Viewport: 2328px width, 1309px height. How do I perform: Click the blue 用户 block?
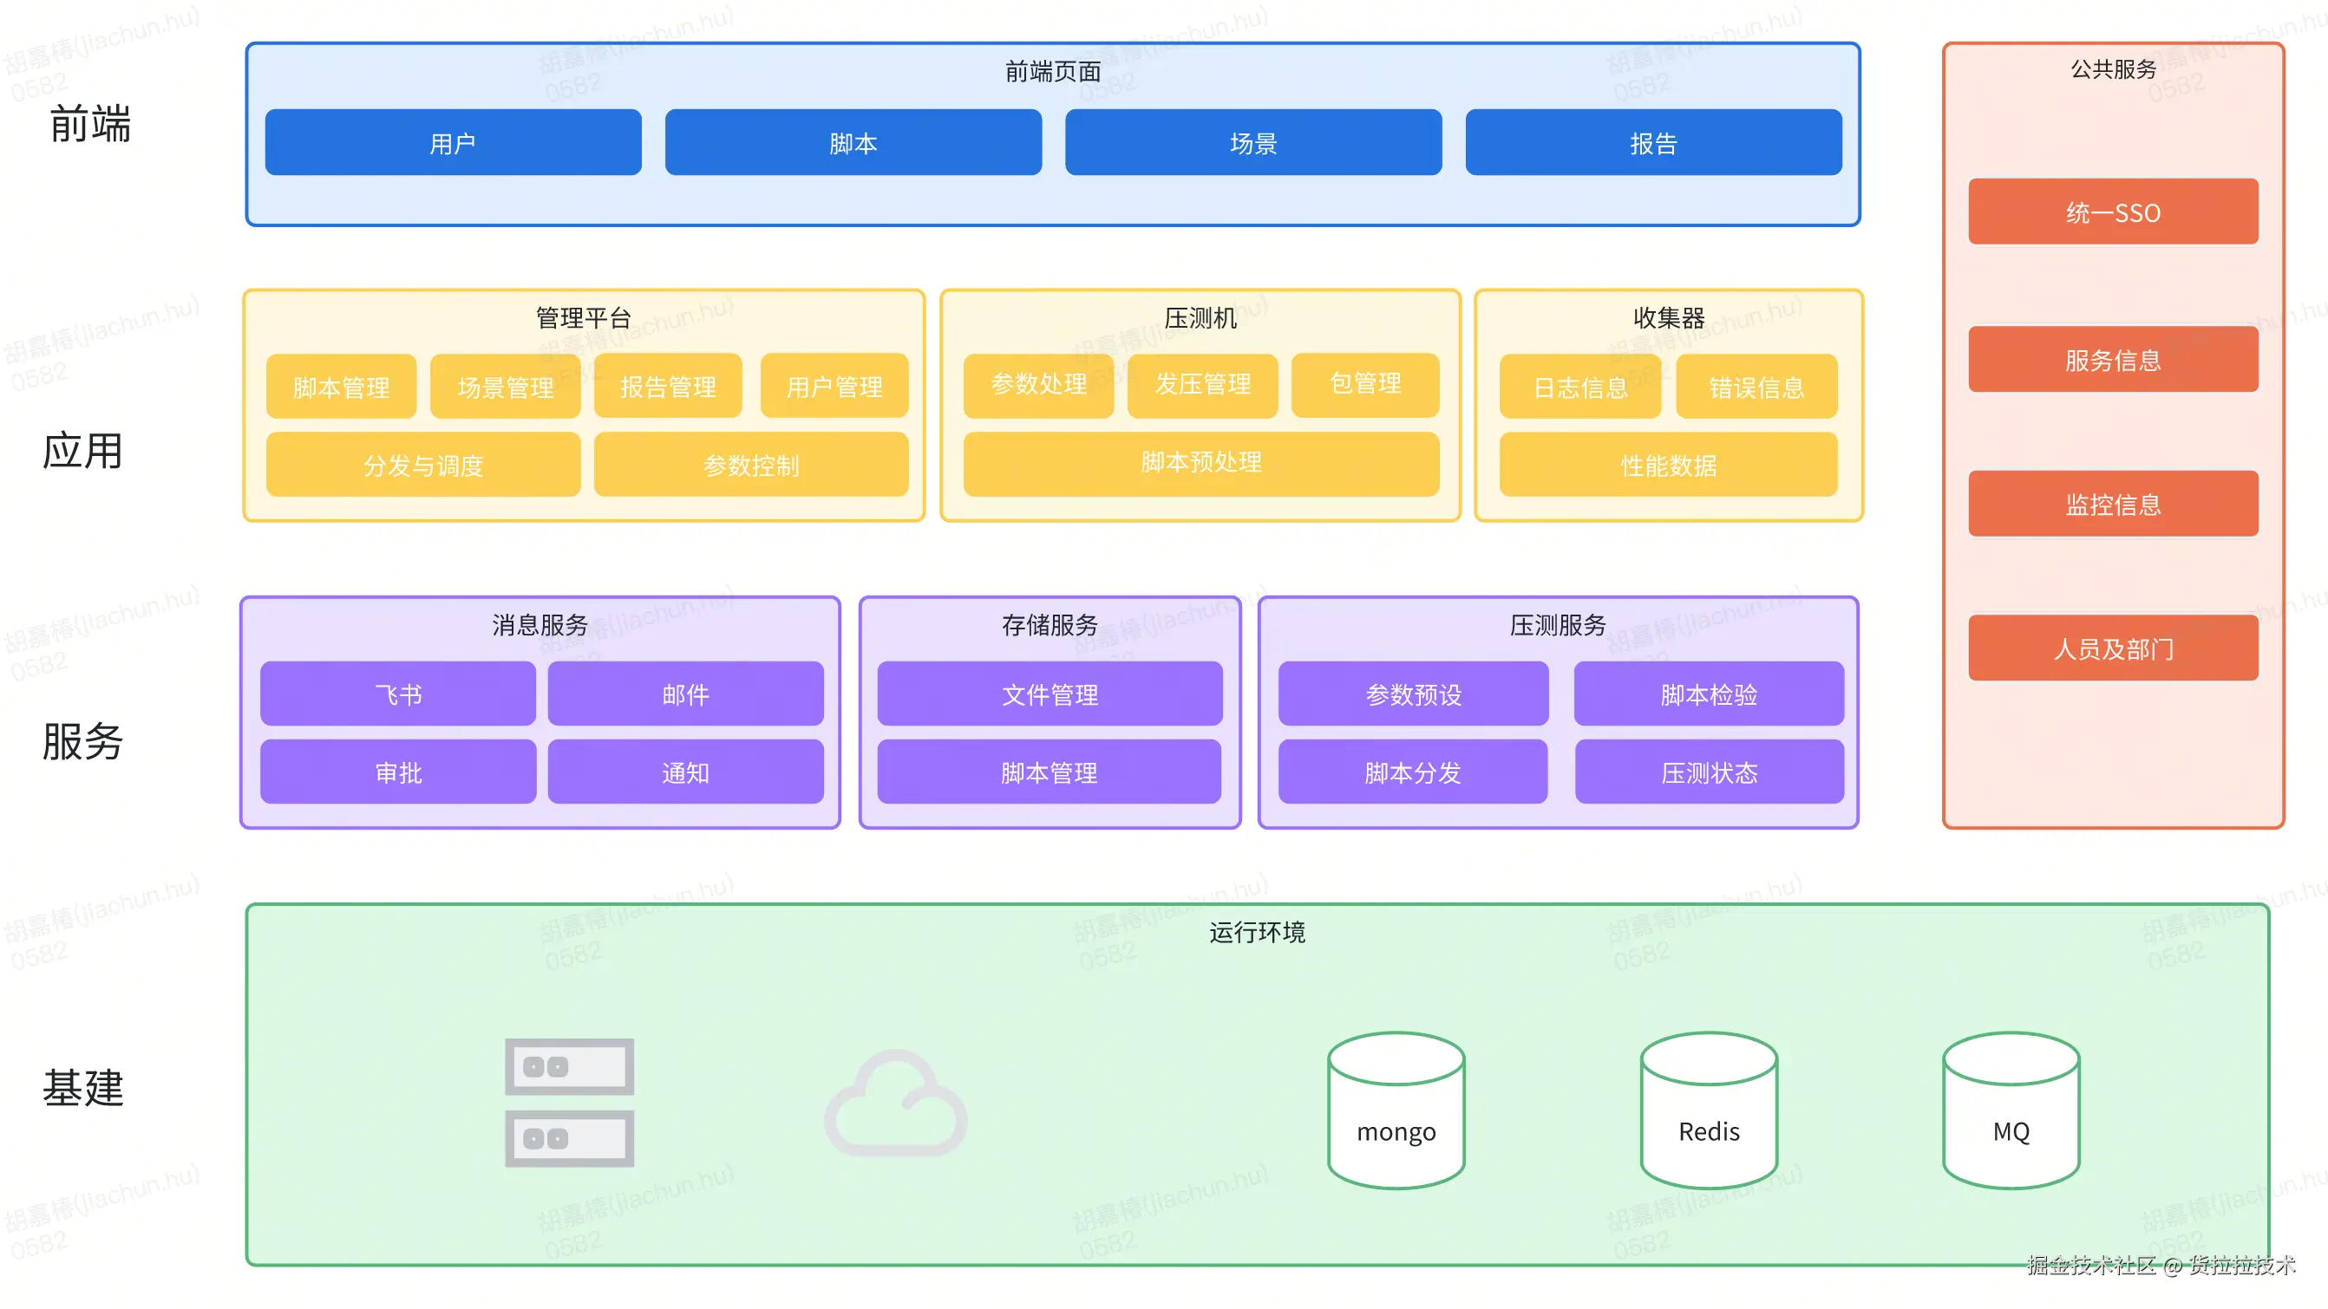(453, 143)
